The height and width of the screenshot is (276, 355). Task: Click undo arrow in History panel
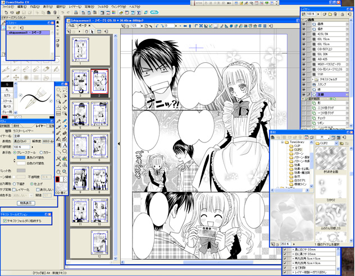coord(10,27)
